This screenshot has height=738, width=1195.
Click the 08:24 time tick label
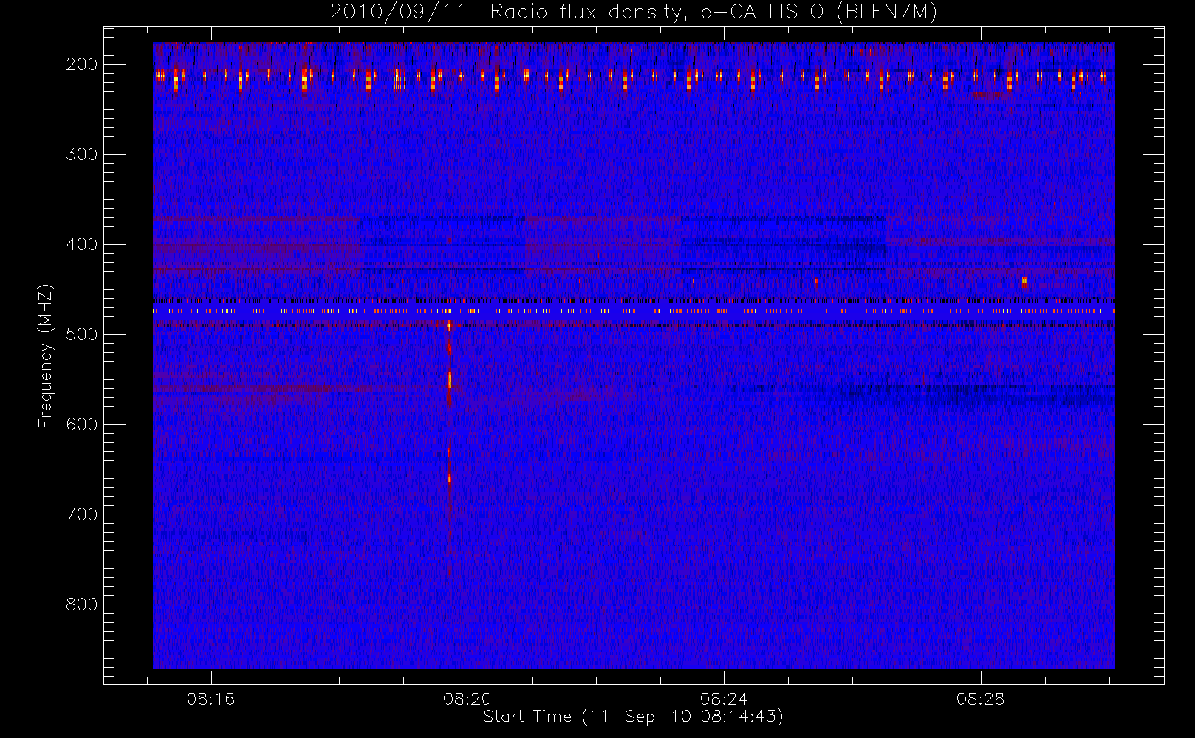pos(724,699)
